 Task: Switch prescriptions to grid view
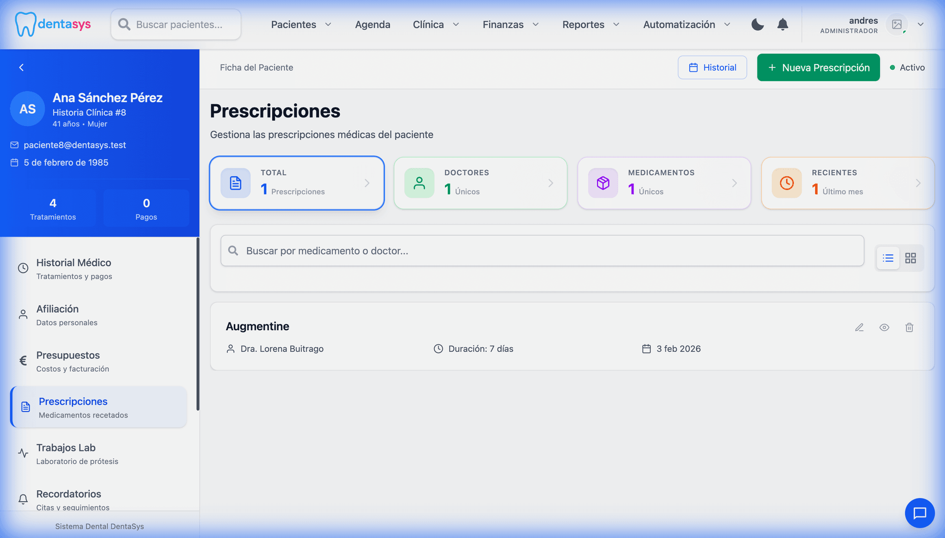[x=911, y=257]
